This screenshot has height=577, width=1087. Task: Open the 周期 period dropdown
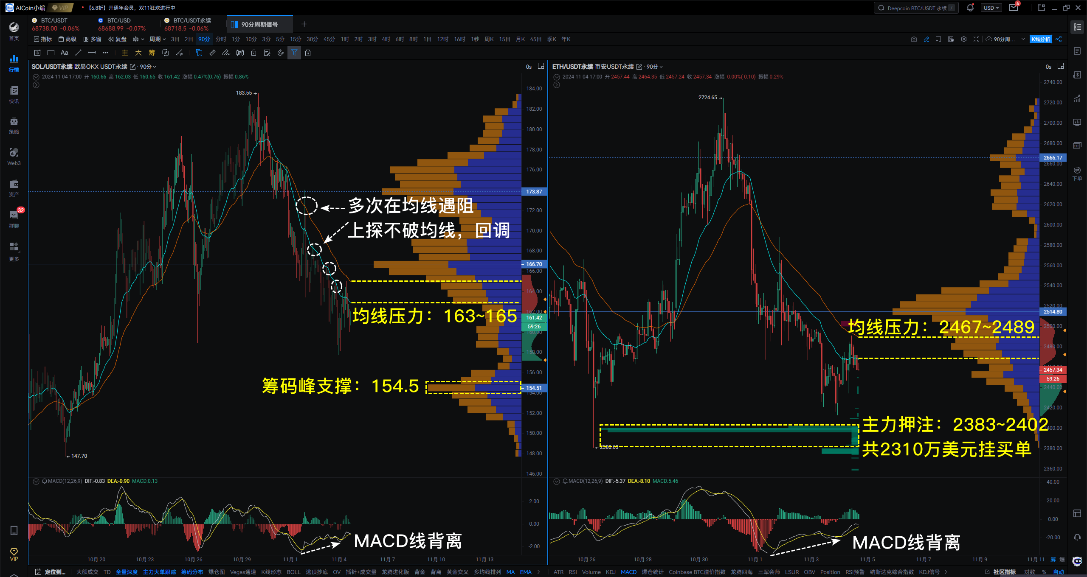click(155, 39)
